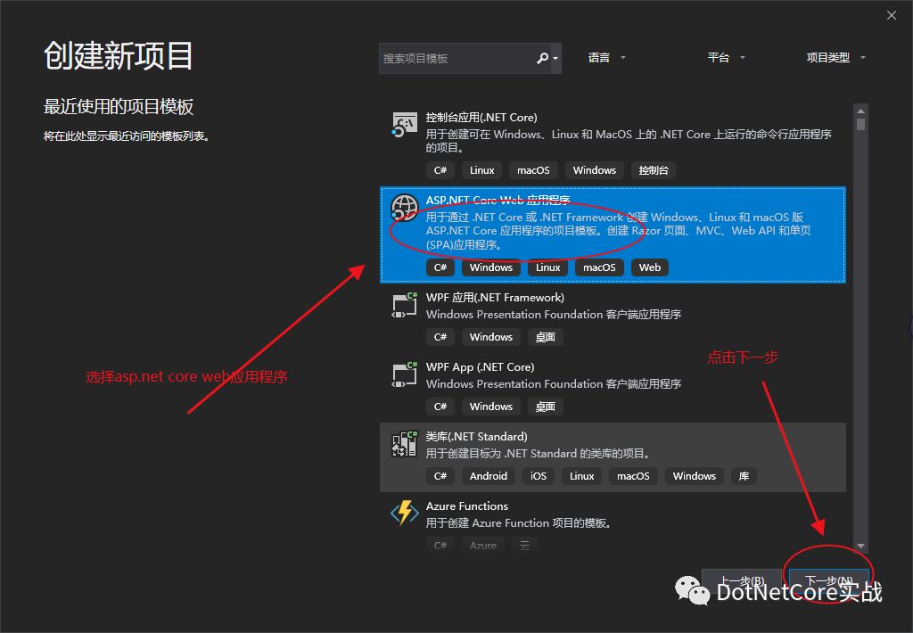Select Azure Functions template title
The width and height of the screenshot is (913, 633).
(467, 506)
